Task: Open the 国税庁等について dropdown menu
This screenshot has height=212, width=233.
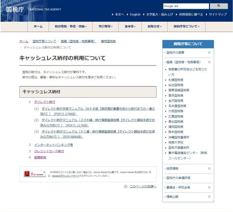Action: pos(186,26)
